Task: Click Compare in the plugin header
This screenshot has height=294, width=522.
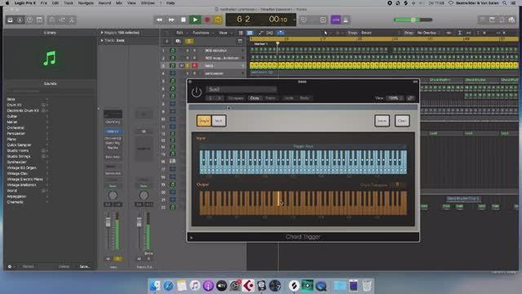Action: pos(236,98)
